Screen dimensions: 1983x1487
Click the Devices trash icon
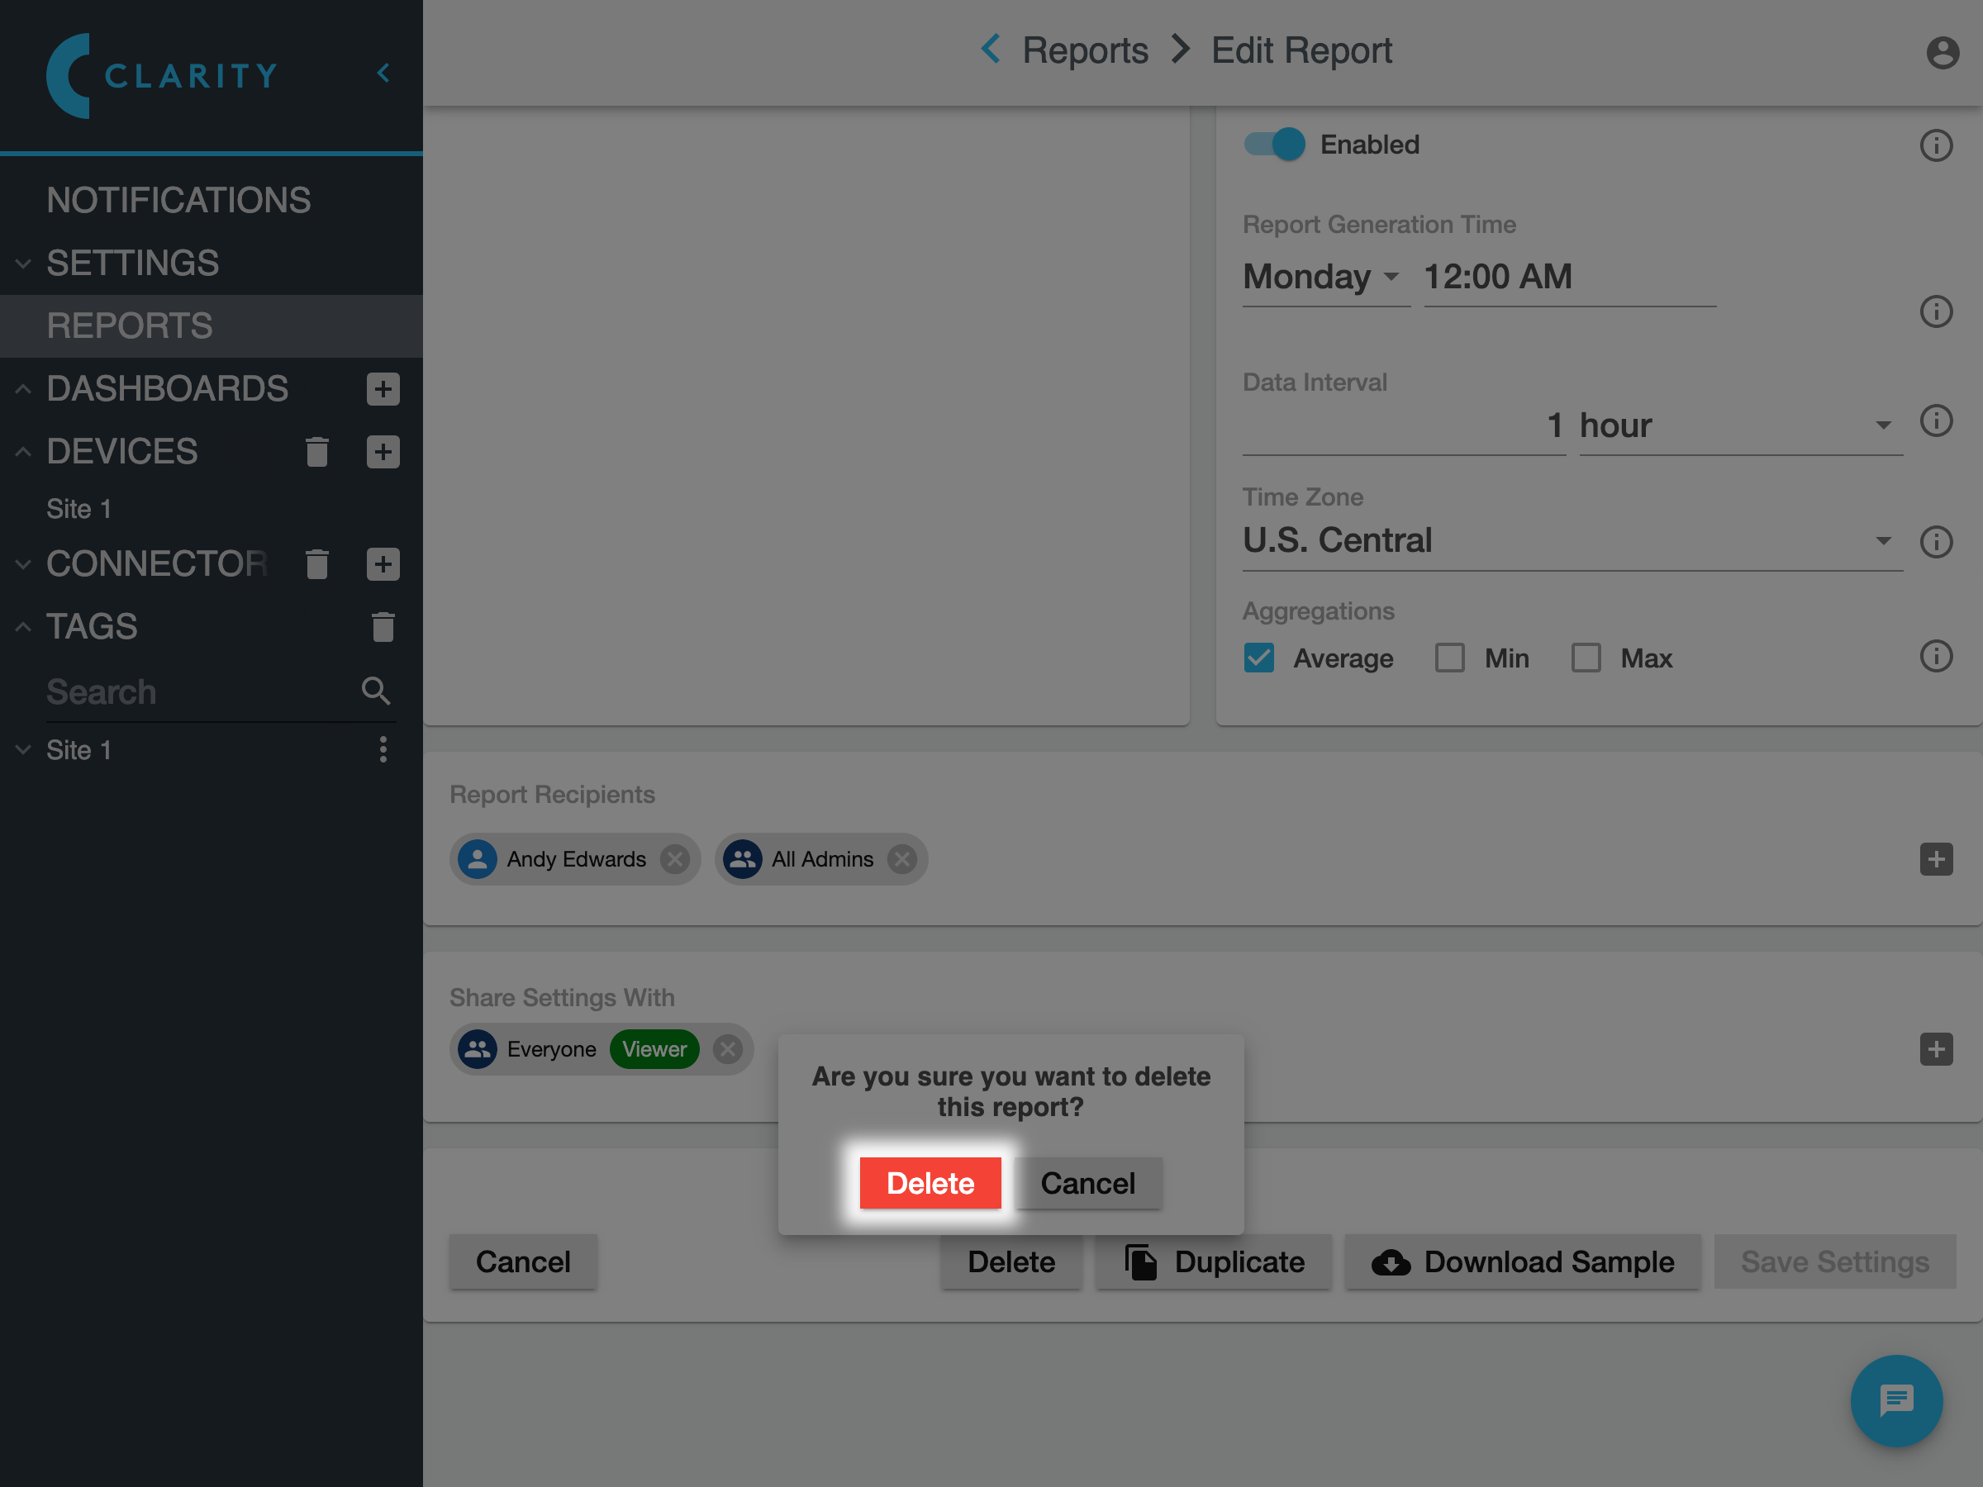[x=316, y=452]
